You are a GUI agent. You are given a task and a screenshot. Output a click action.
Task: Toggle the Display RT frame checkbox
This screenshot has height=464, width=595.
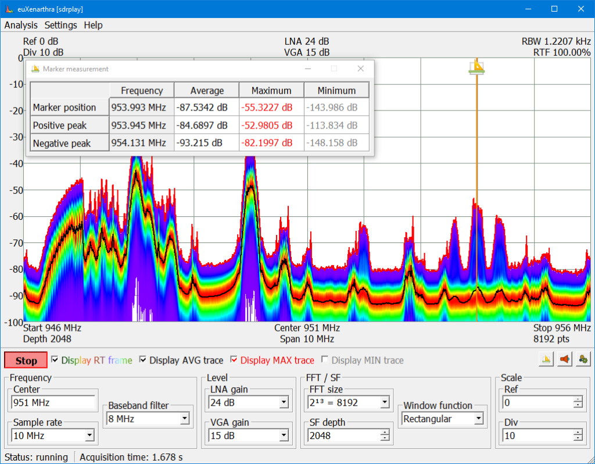[55, 360]
